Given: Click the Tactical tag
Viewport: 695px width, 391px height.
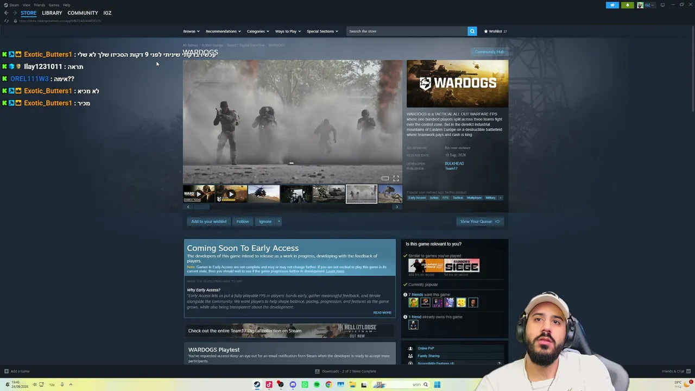Looking at the screenshot, I should [x=458, y=198].
